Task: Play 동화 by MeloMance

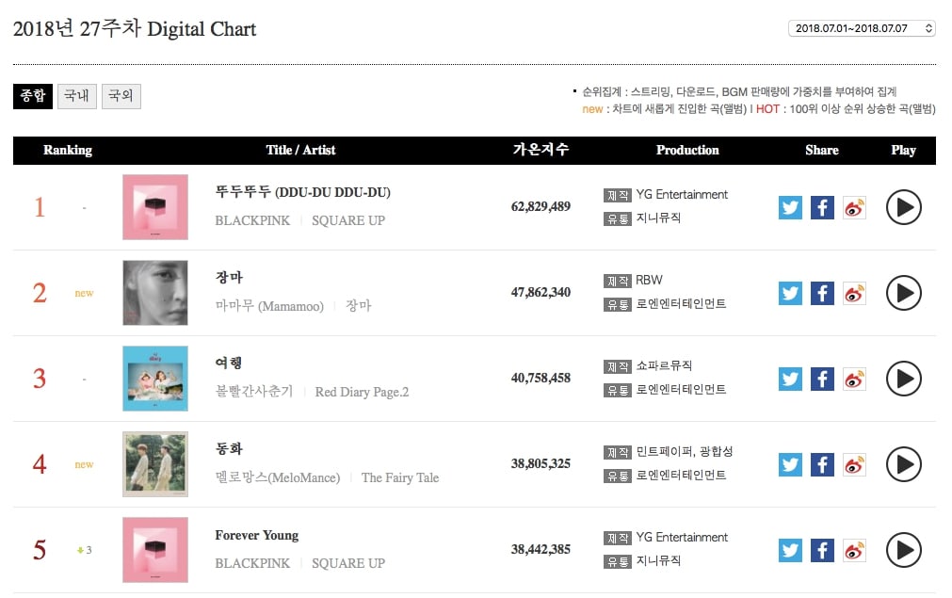Action: pos(903,464)
